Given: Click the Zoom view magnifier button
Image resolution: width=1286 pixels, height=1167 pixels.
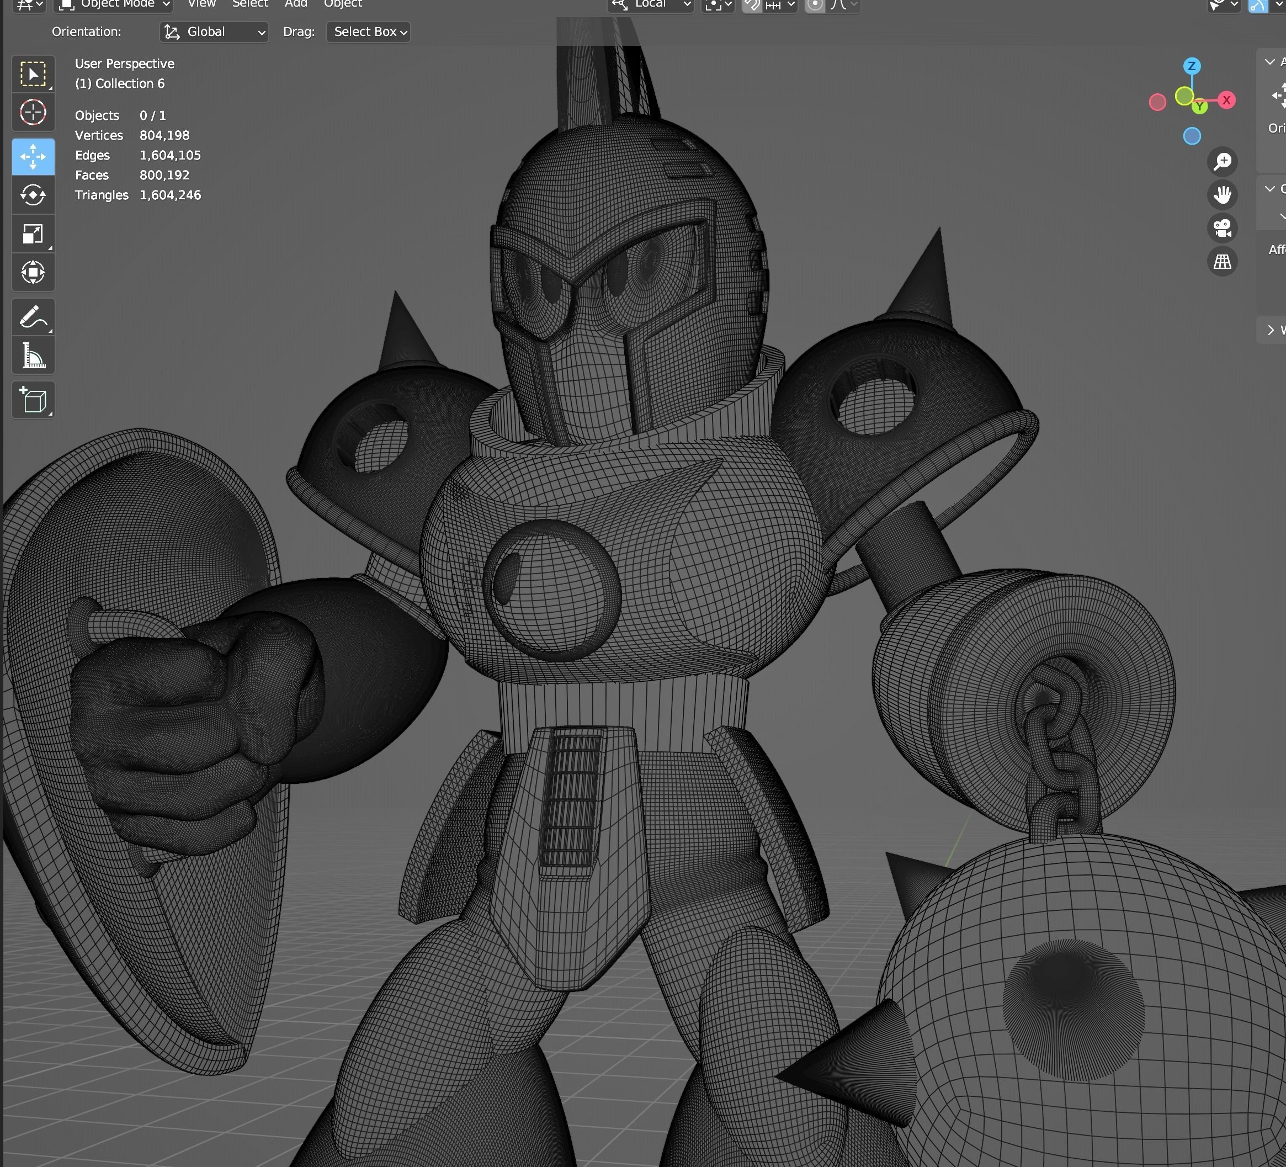Looking at the screenshot, I should (1222, 161).
